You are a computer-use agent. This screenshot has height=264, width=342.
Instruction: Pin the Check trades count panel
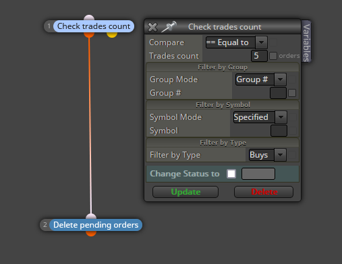point(169,26)
